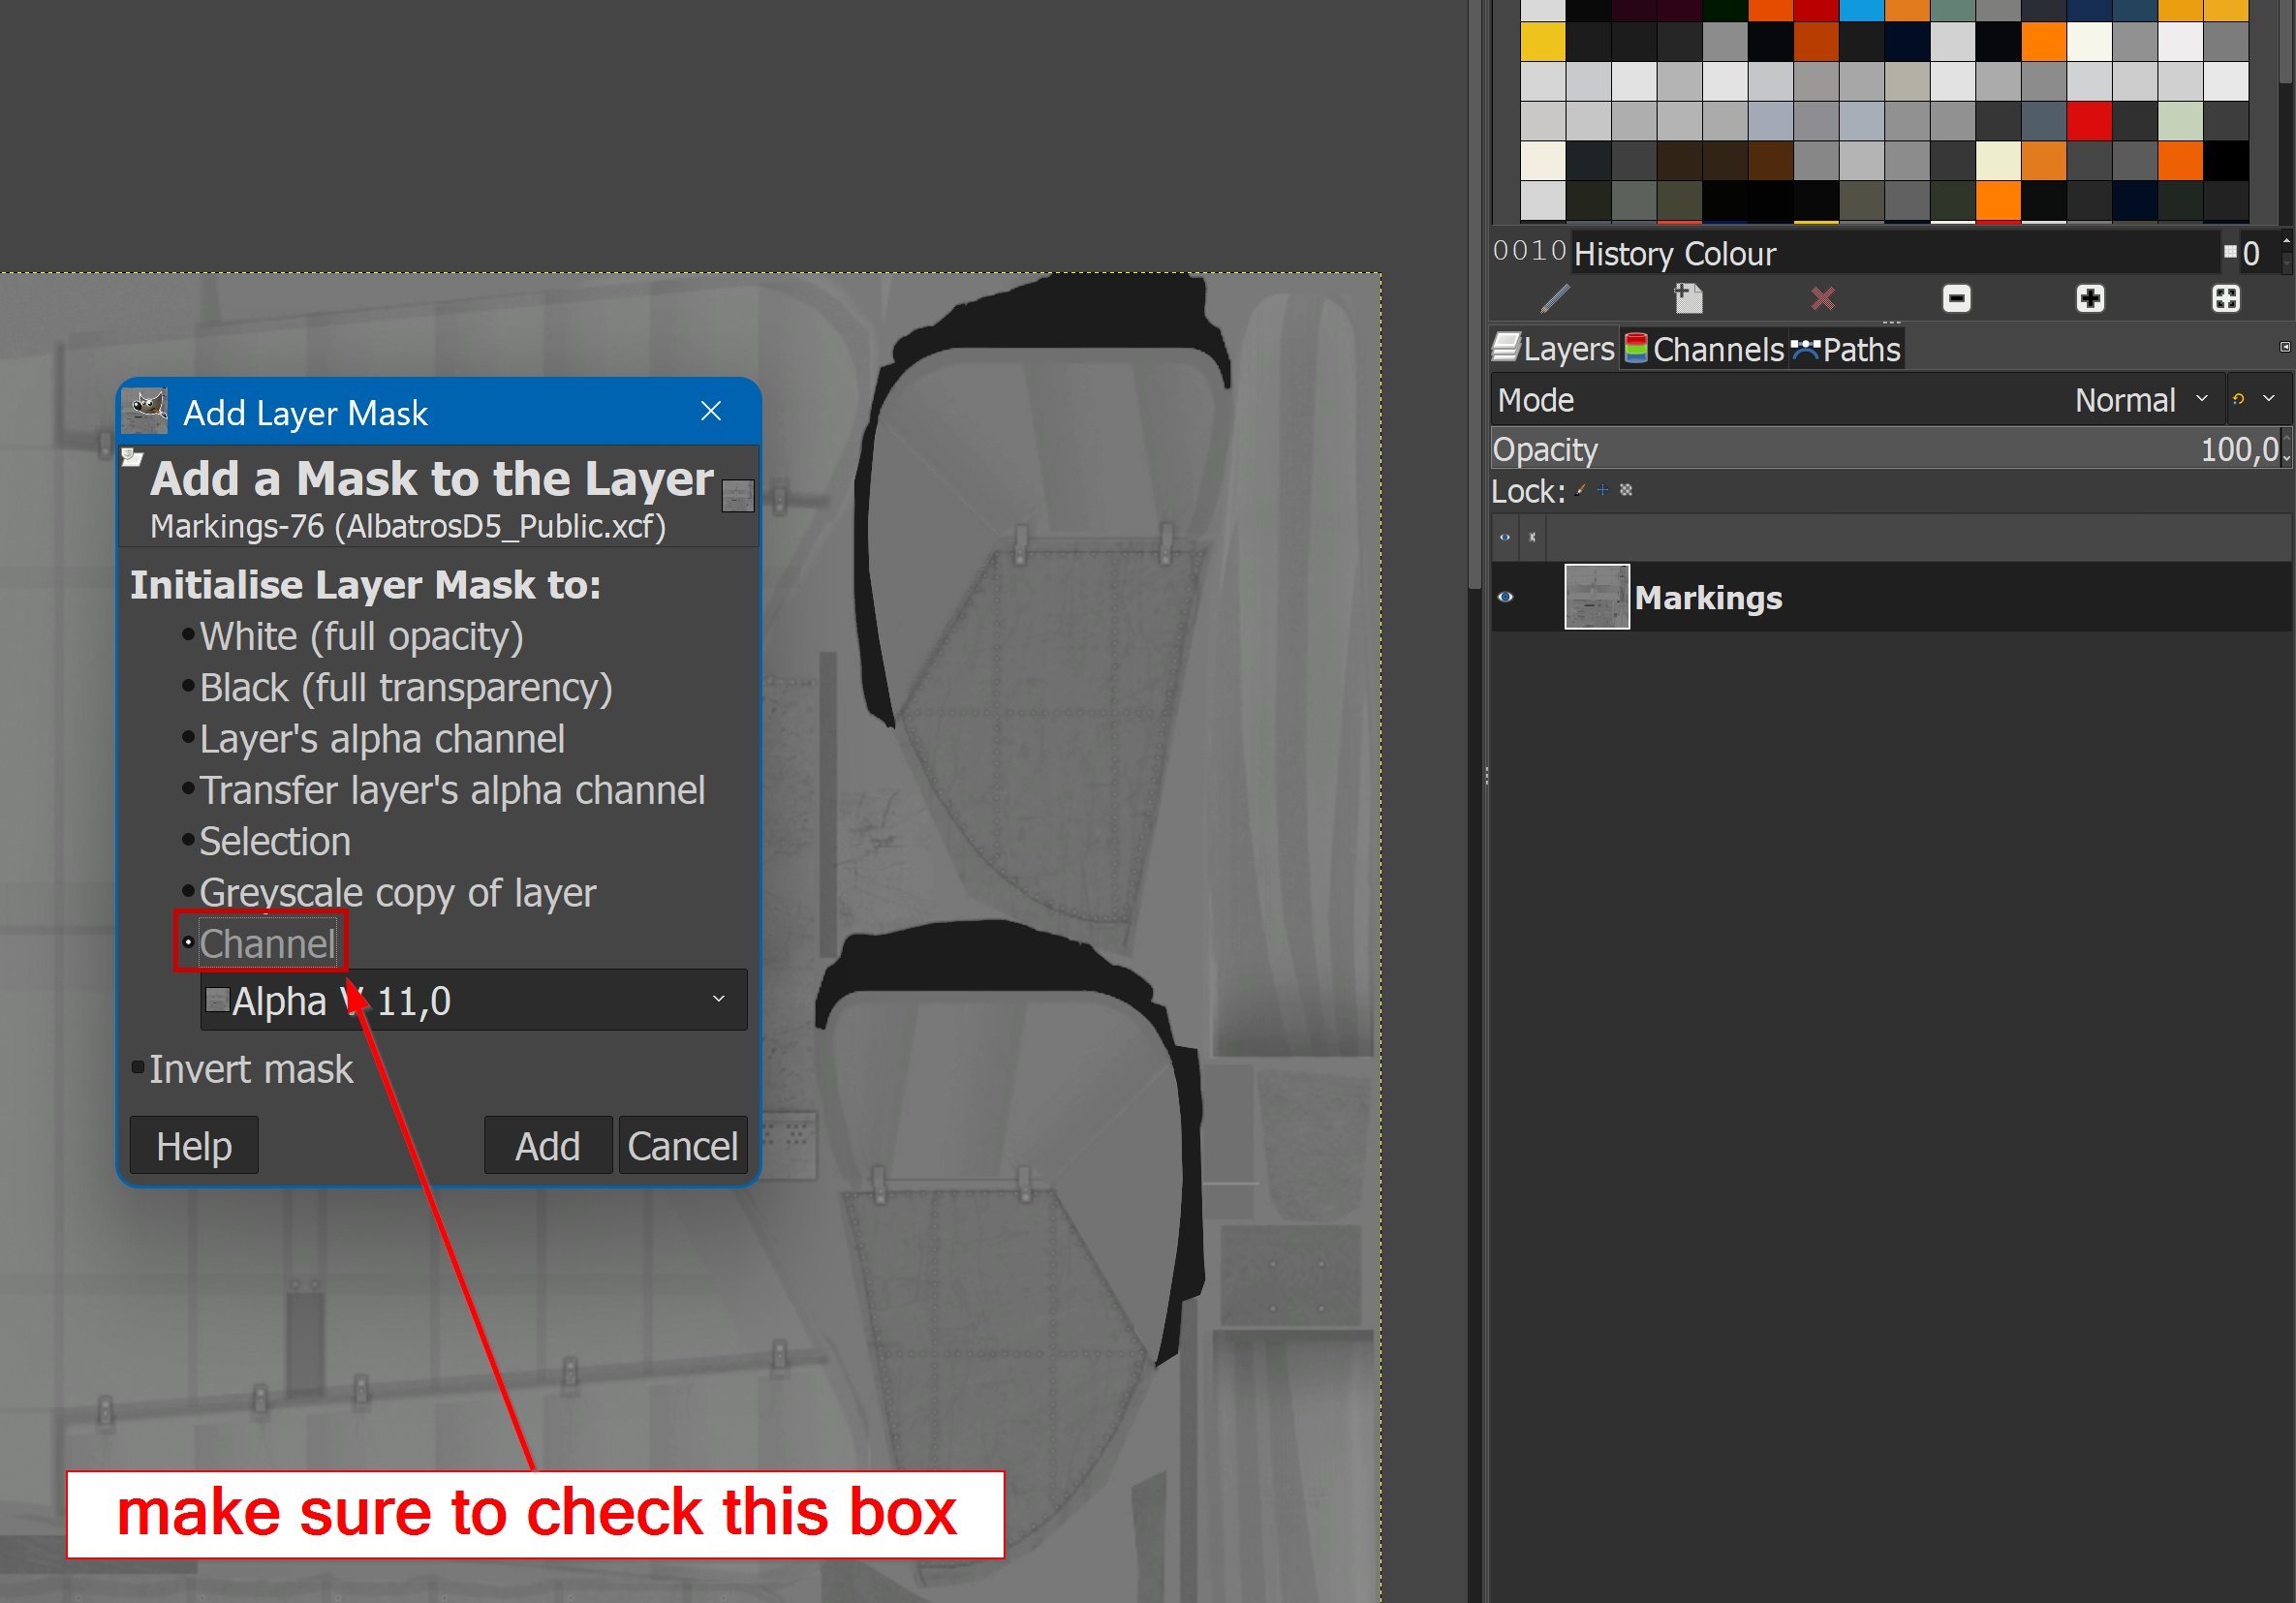
Task: Click the red Delete colour icon
Action: pos(1822,298)
